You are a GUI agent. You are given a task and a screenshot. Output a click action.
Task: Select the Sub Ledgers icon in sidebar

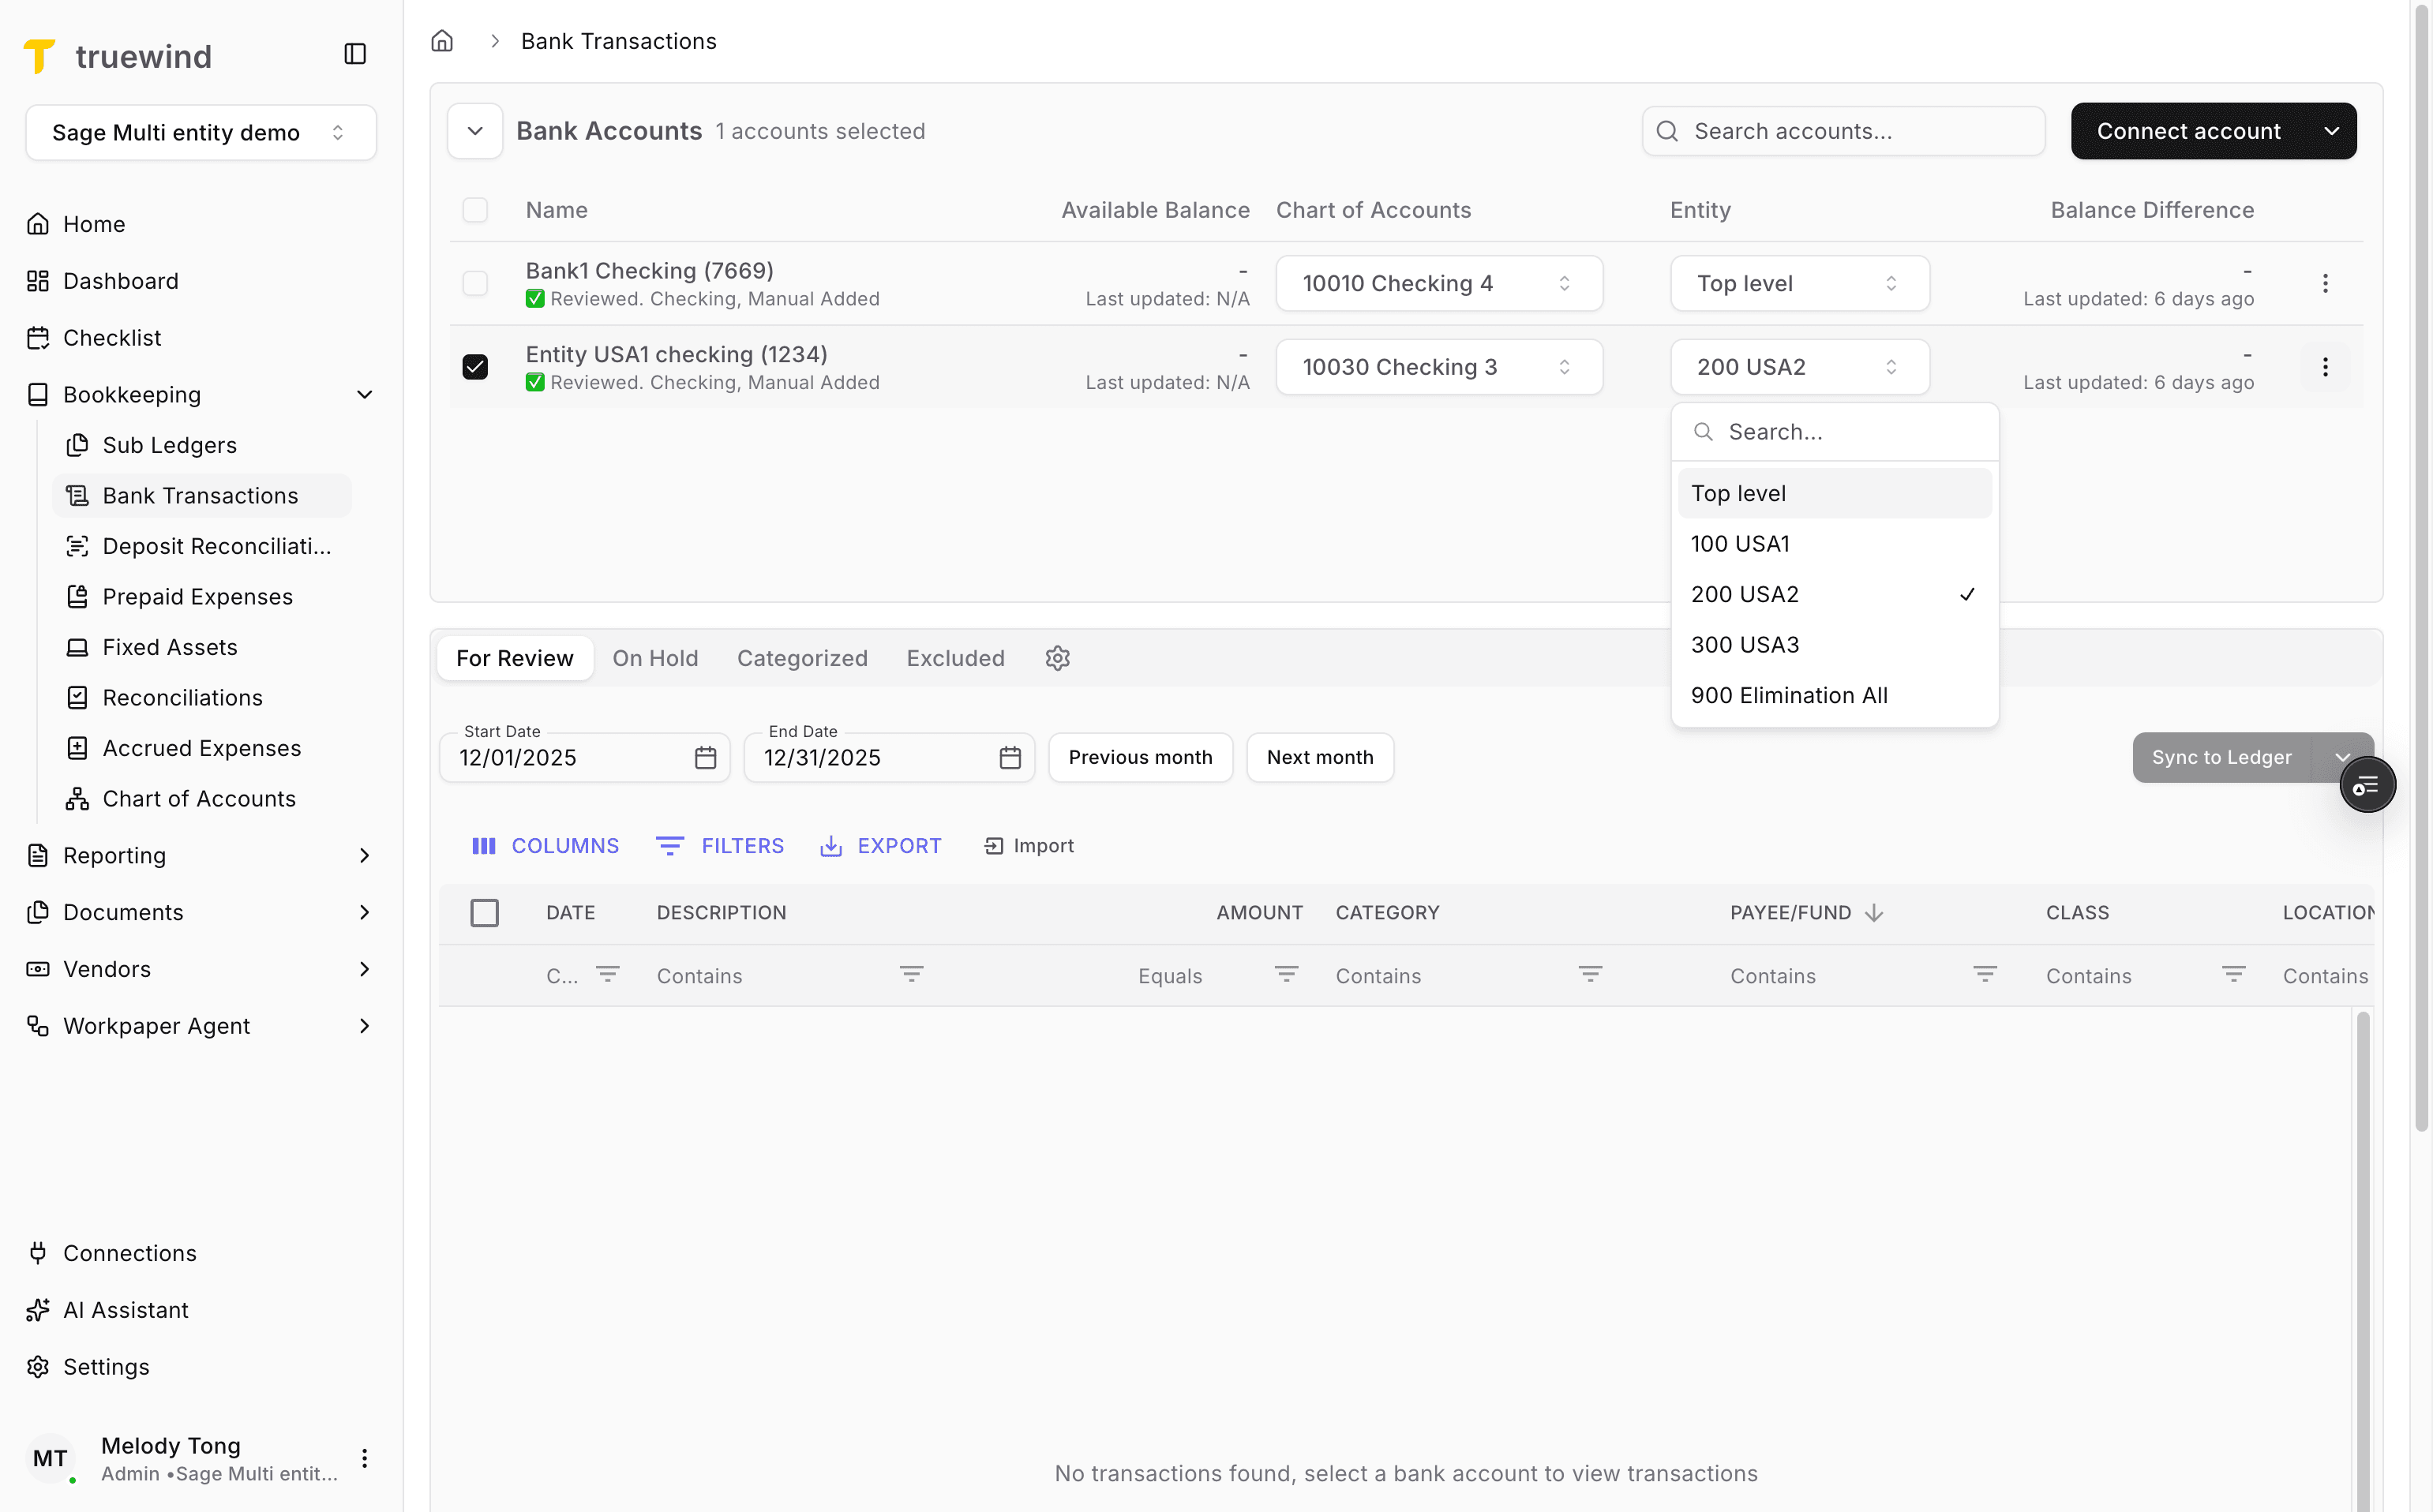coord(80,445)
